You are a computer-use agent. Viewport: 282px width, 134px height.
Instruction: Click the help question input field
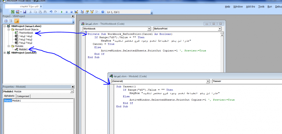(22, 6)
